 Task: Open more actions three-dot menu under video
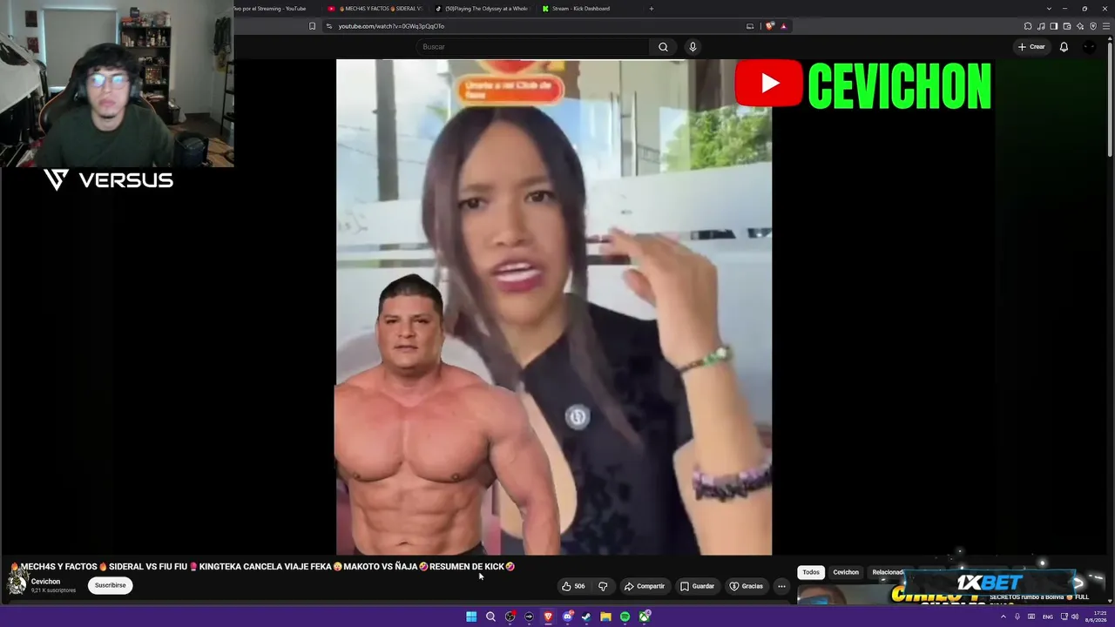781,586
